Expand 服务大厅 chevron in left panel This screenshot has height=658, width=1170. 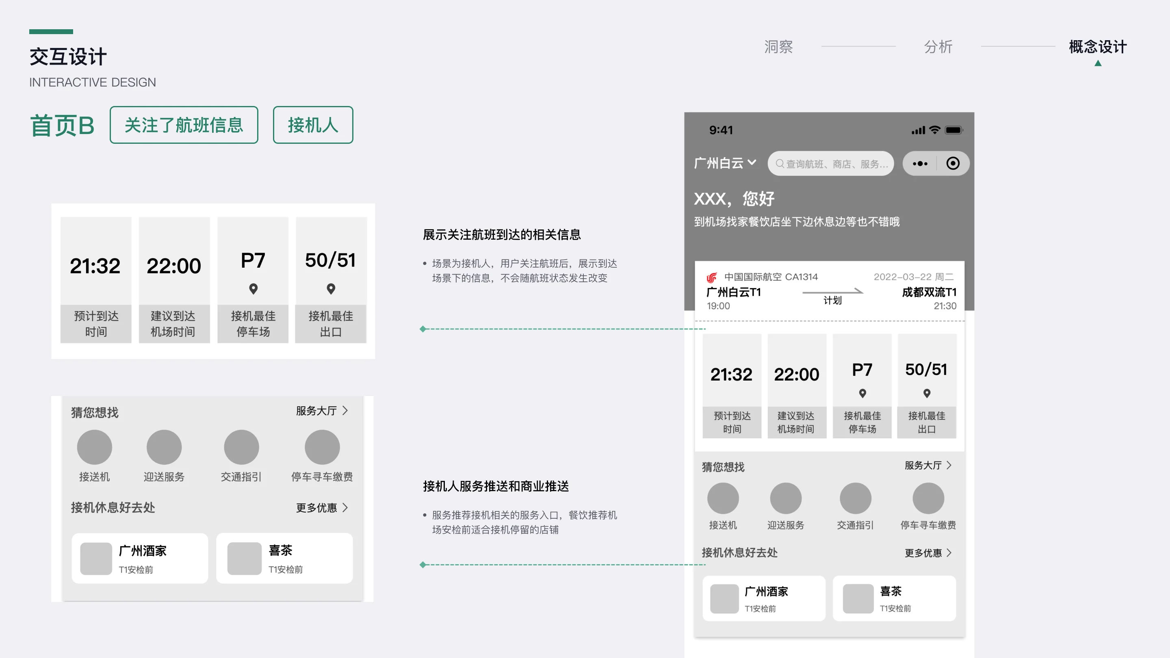click(x=345, y=411)
